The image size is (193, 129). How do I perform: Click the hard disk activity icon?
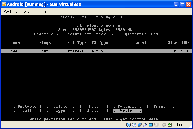coord(129,125)
